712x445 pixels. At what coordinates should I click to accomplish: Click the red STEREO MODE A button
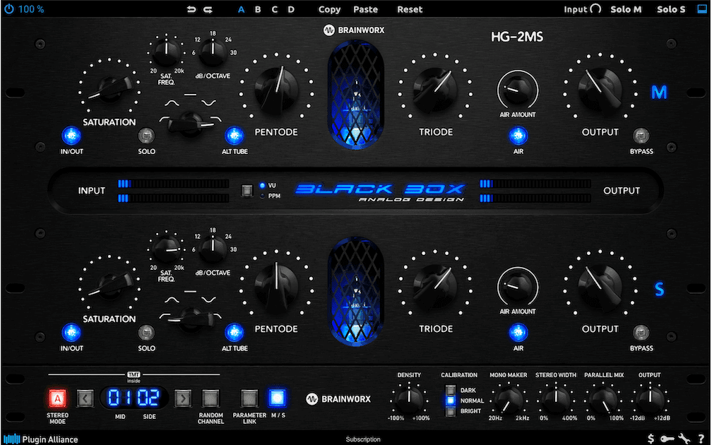pos(58,398)
